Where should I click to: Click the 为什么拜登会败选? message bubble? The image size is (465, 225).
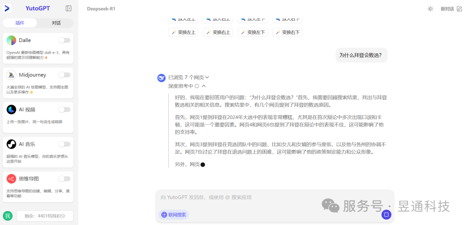(x=362, y=55)
